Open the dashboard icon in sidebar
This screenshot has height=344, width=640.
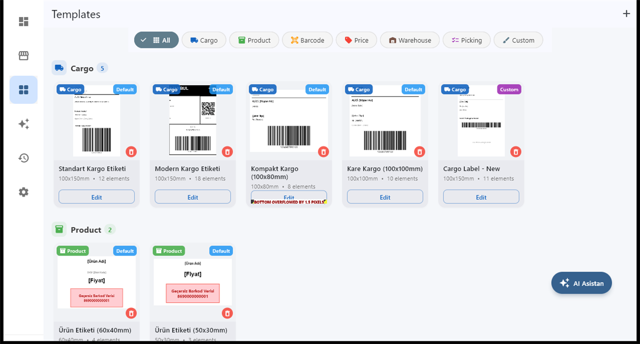pyautogui.click(x=23, y=22)
